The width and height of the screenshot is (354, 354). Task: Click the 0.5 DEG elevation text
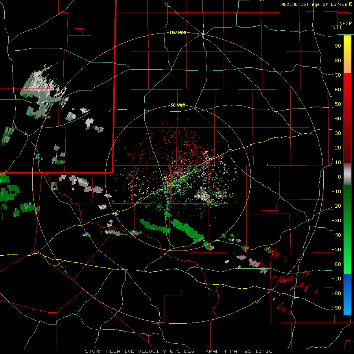(182, 351)
